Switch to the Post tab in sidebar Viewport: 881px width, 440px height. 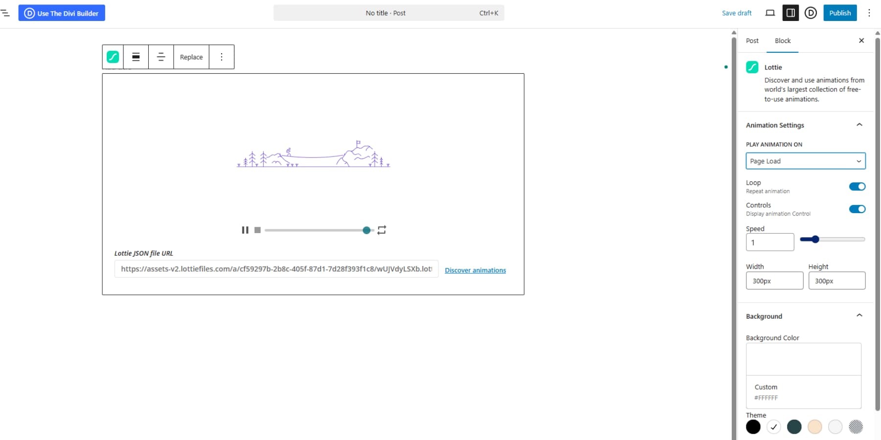click(x=752, y=41)
